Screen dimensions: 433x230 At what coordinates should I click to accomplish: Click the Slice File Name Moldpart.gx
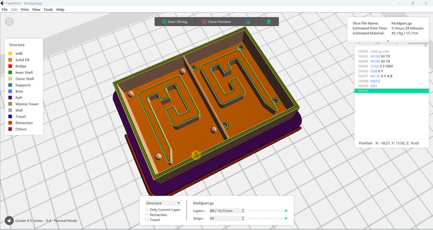tap(402, 23)
